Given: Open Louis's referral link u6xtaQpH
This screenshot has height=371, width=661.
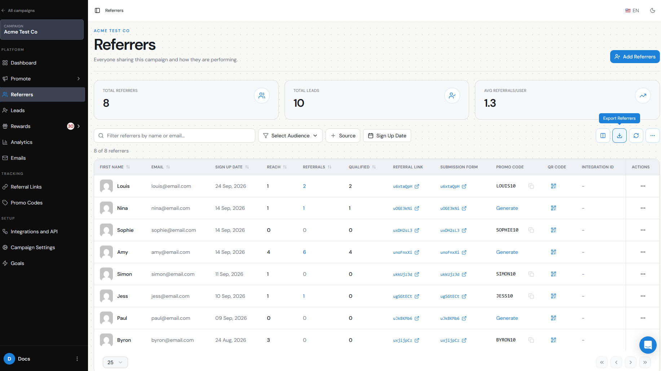Looking at the screenshot, I should 406,186.
